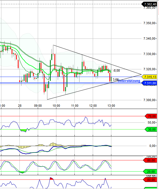Click the 10:00 time axis label
Screen dimensions: 159x189
pos(56,106)
